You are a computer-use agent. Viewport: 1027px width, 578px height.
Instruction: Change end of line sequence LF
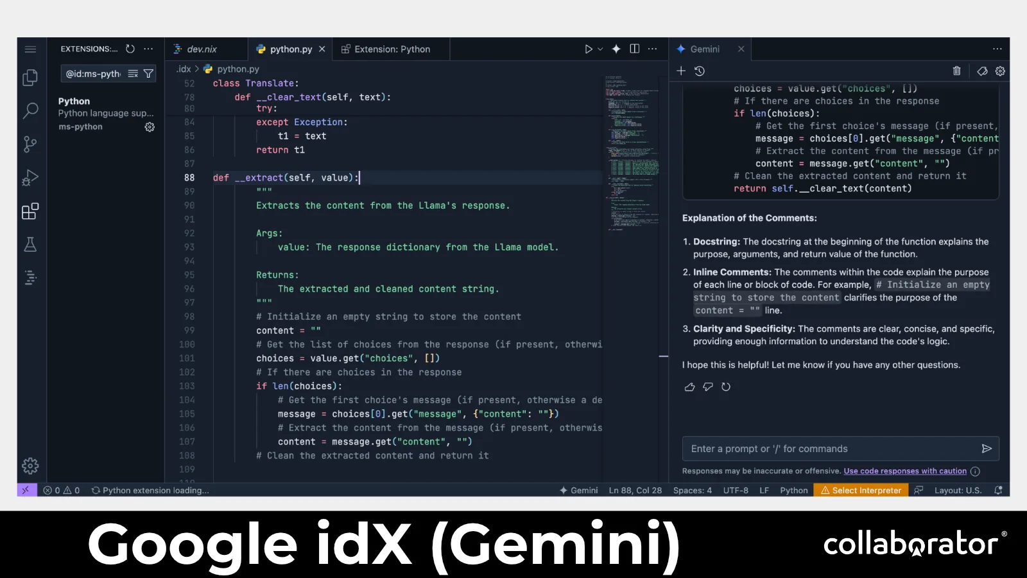click(x=764, y=490)
